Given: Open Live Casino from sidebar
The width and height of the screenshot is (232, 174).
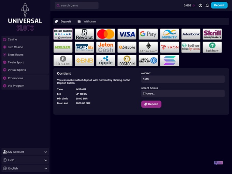Looking at the screenshot, I should [15, 47].
